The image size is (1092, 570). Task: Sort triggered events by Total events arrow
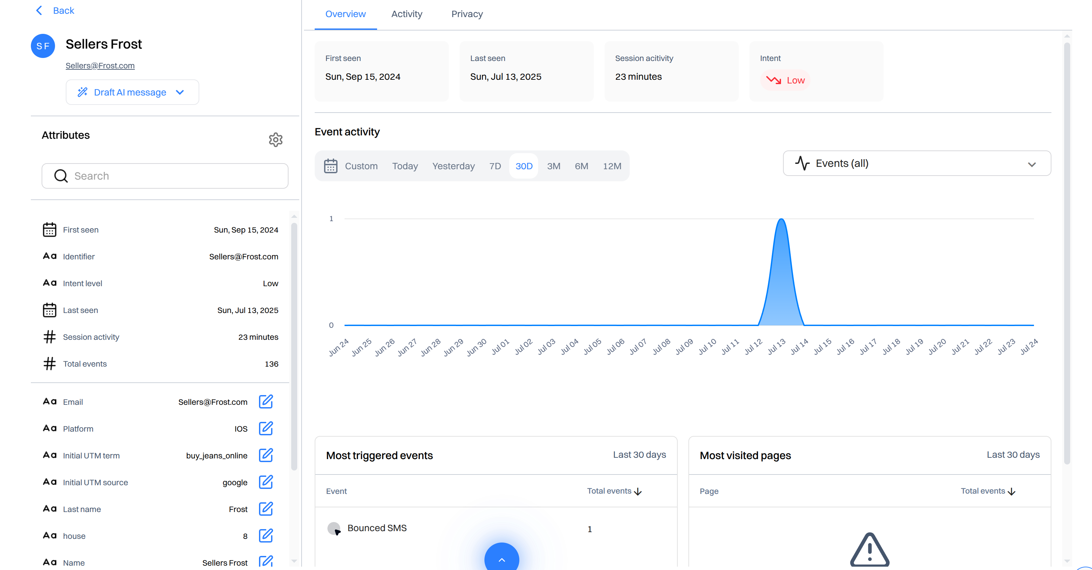(x=638, y=491)
